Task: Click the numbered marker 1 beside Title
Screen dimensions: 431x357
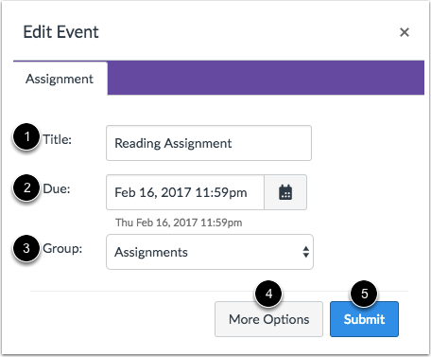Action: (x=26, y=136)
